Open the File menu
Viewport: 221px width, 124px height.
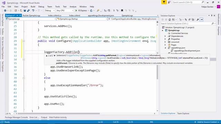pos(3,7)
